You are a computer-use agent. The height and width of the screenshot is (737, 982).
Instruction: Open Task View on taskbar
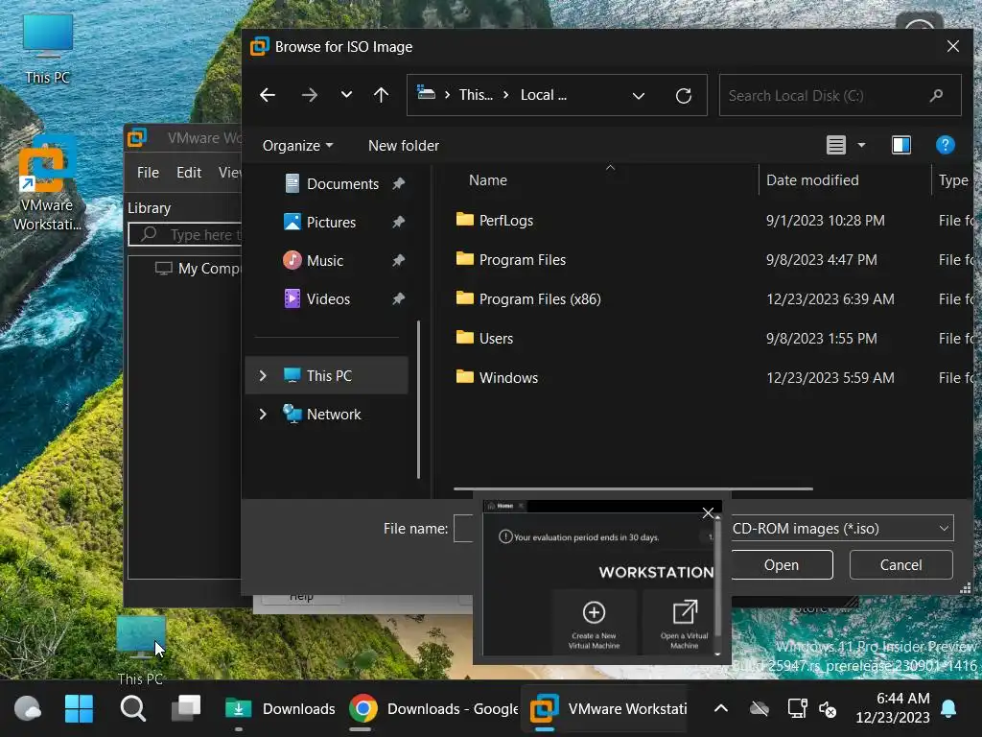pos(187,709)
